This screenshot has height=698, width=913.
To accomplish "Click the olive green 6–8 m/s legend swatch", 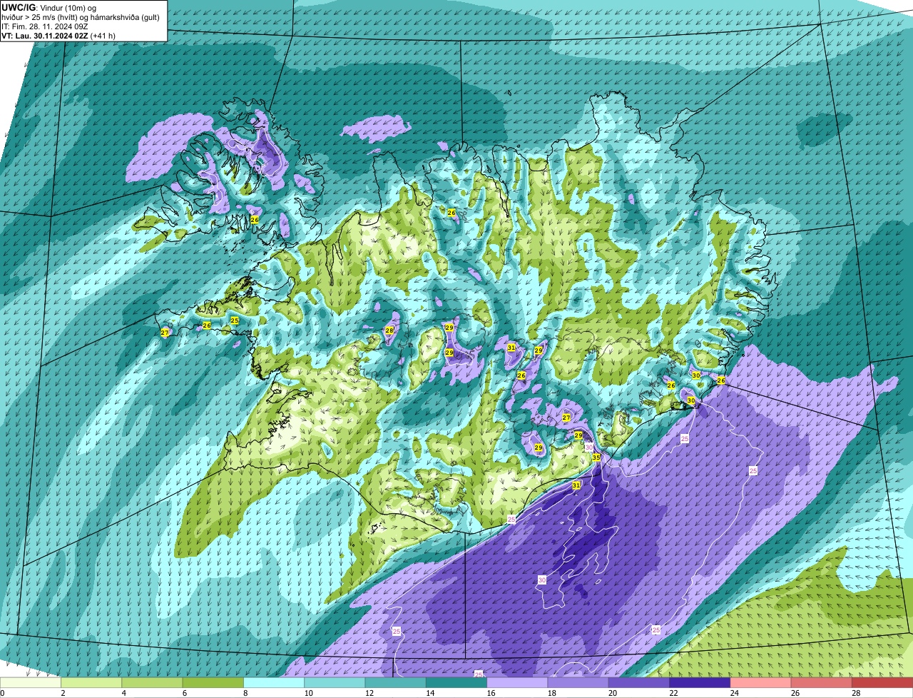I will click(x=213, y=682).
